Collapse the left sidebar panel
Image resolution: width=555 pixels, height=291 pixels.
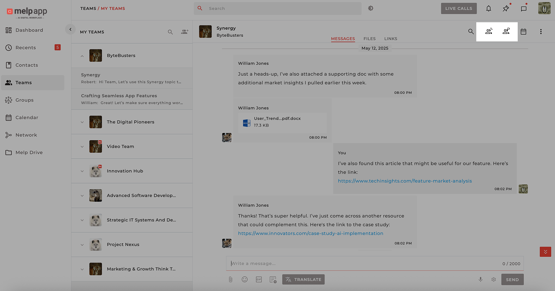pyautogui.click(x=70, y=29)
